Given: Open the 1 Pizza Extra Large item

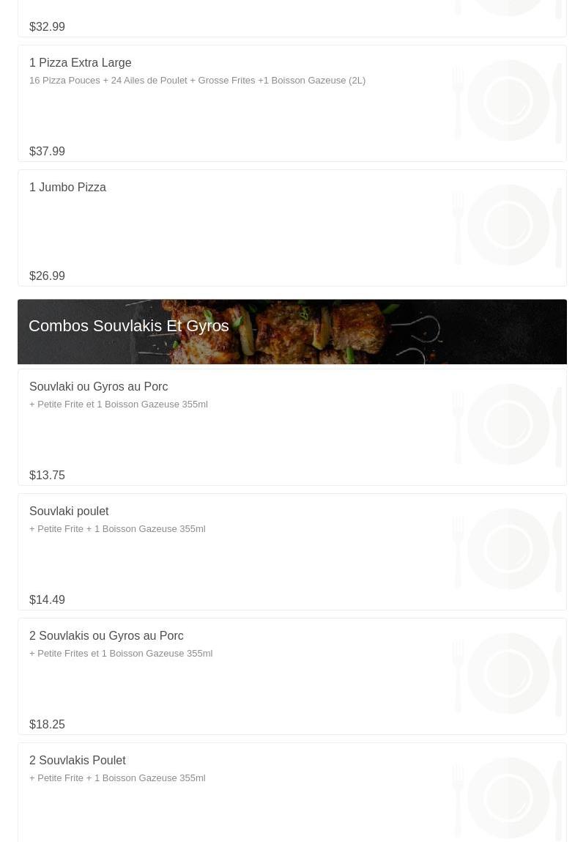Looking at the screenshot, I should tap(292, 103).
